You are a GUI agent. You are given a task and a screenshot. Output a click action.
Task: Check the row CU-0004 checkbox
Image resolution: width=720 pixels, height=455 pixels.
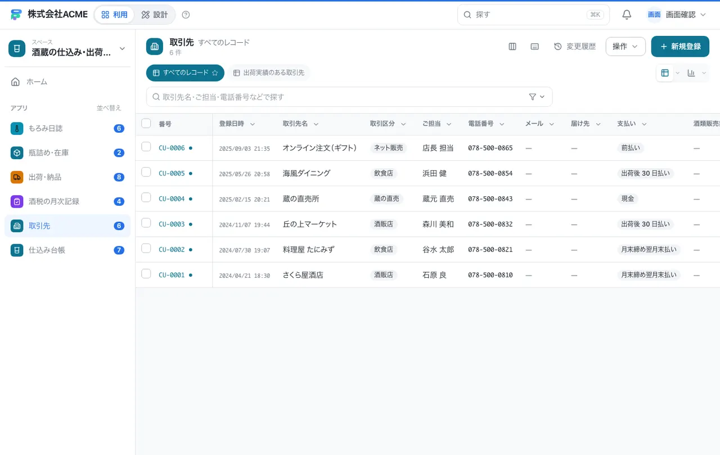146,197
